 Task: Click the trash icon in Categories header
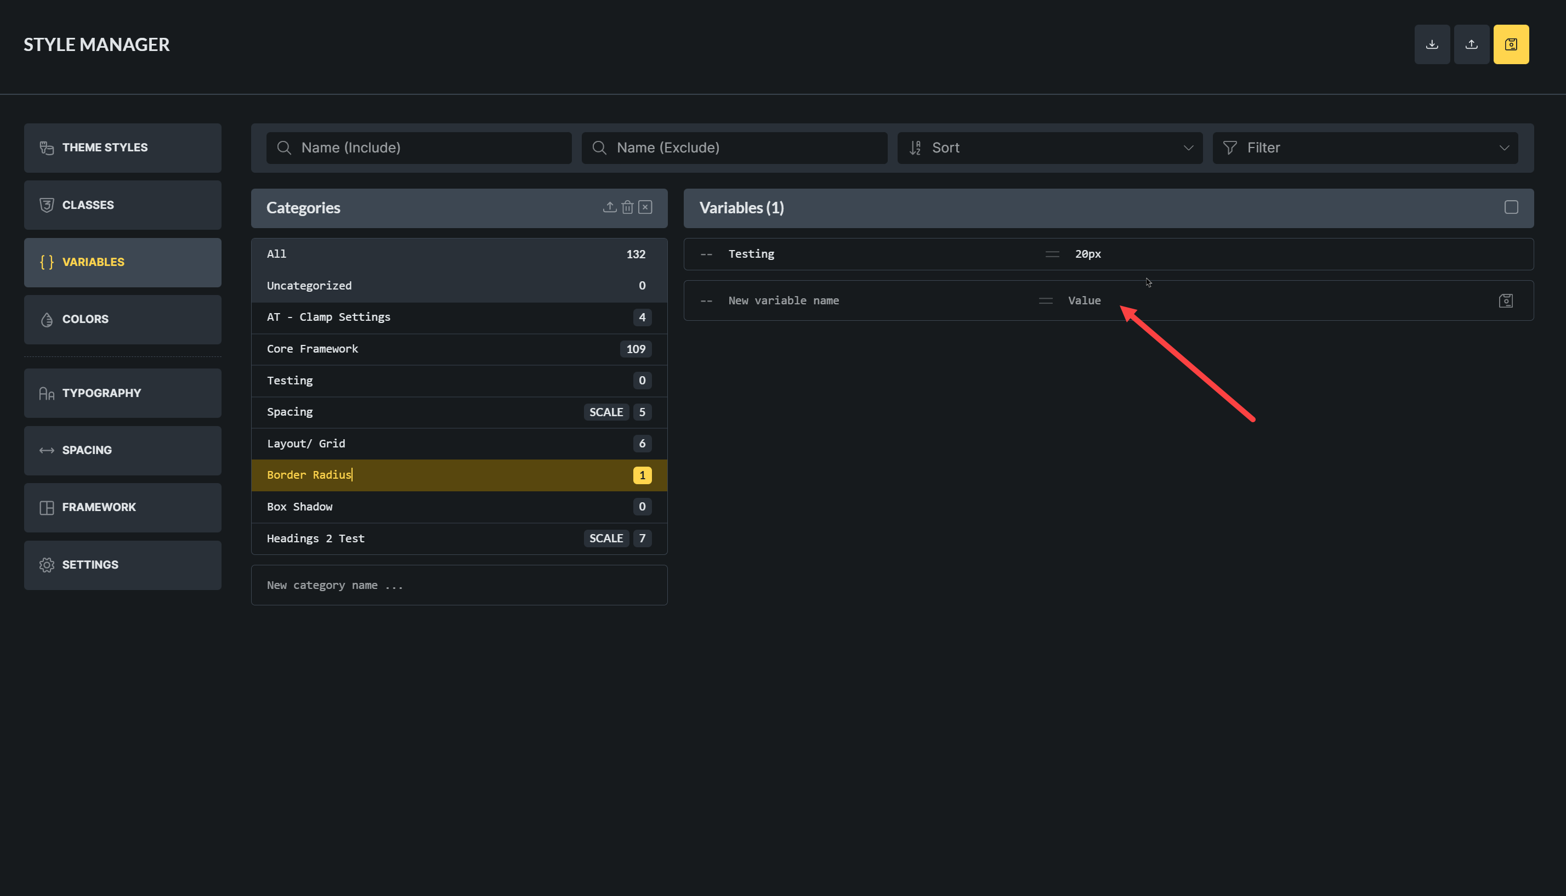[x=627, y=207]
